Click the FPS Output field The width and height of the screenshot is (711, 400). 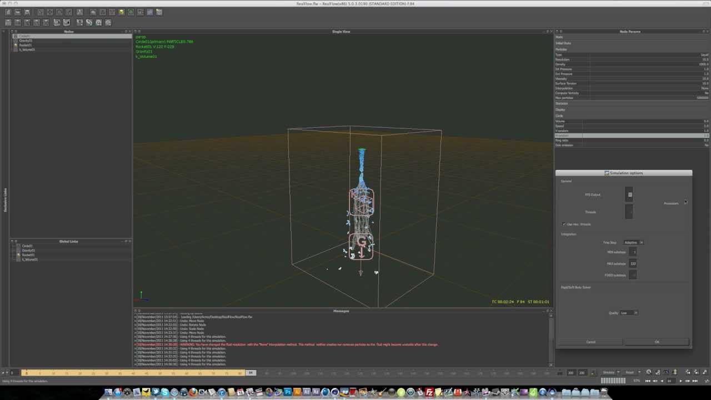click(x=629, y=194)
